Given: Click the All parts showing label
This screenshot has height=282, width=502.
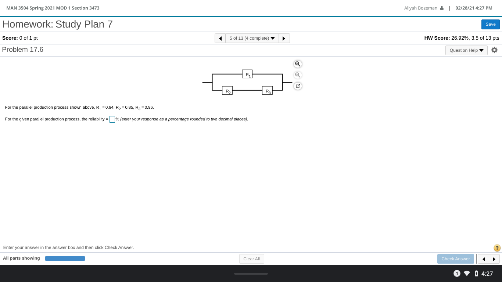Looking at the screenshot, I should click(21, 258).
